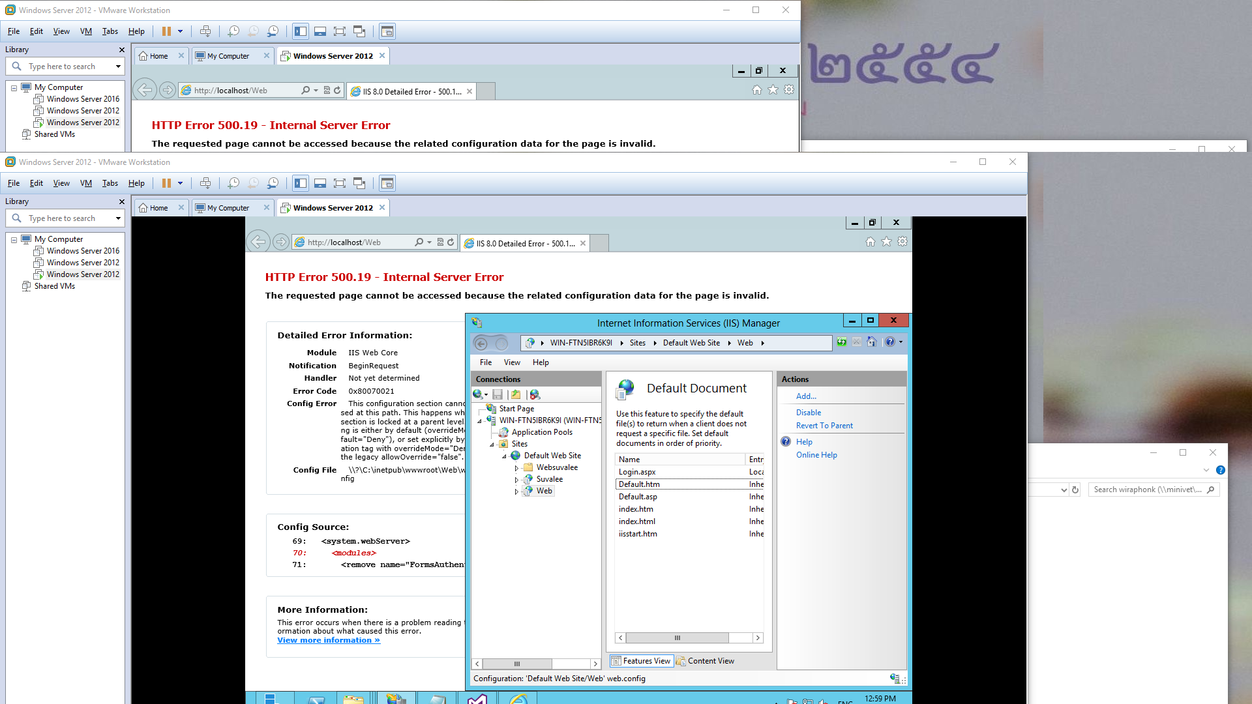Viewport: 1252px width, 704px height.
Task: Click IIS Manager refresh page icon
Action: [x=842, y=342]
